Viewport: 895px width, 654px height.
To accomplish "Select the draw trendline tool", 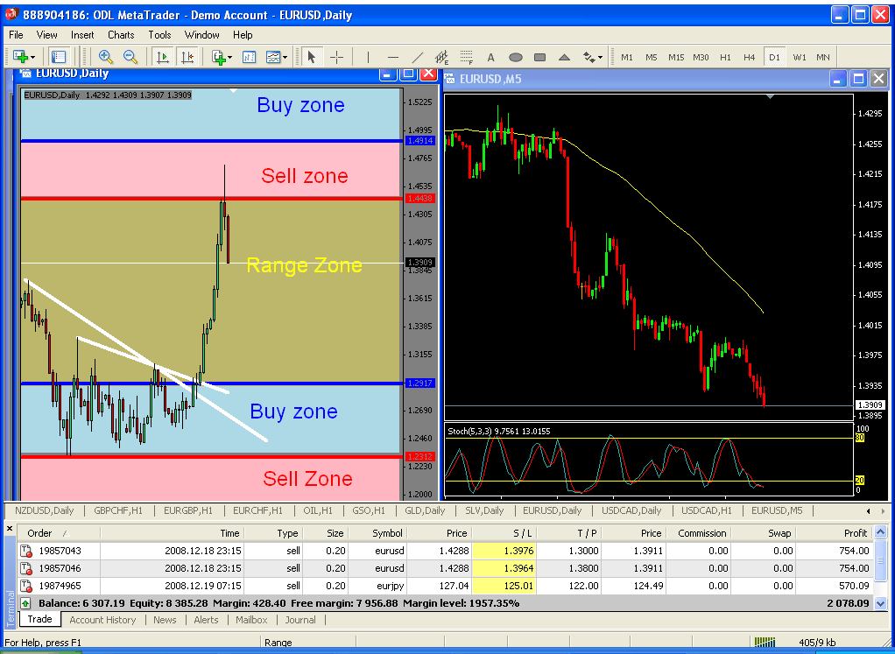I will click(418, 57).
